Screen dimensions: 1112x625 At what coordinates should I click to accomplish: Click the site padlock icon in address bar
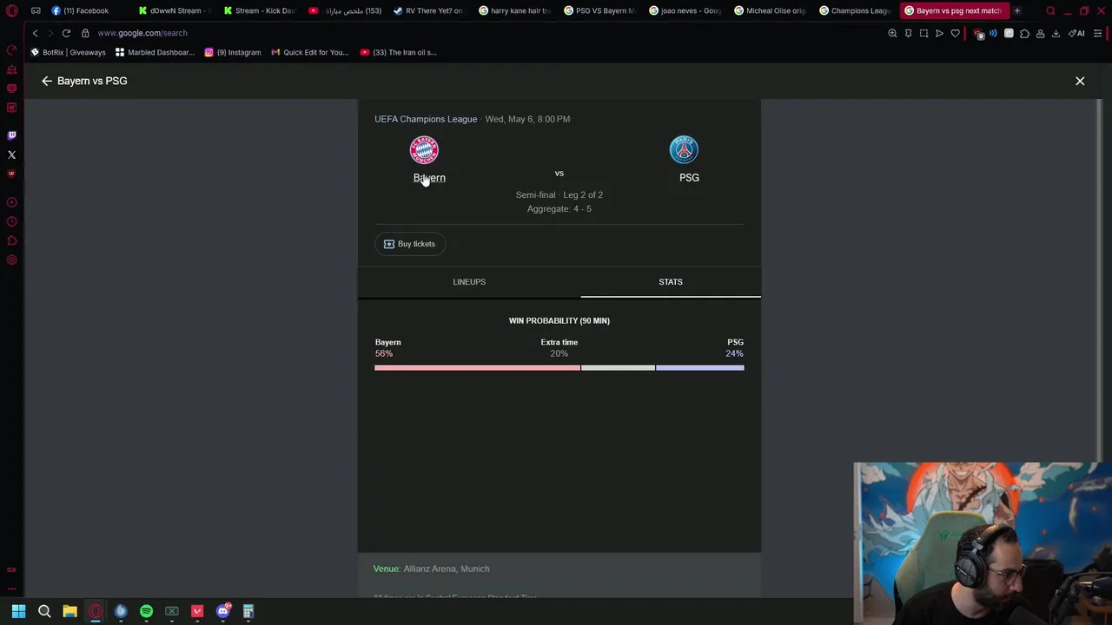85,33
